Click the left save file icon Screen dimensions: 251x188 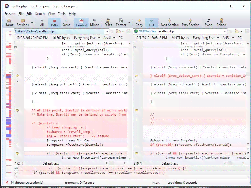[x=128, y=31]
